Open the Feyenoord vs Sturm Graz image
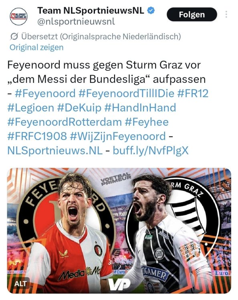The image size is (238, 300). coord(119,231)
